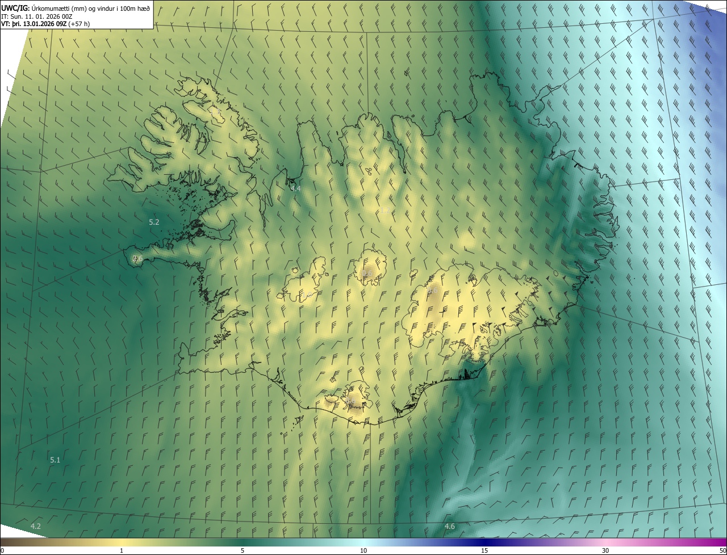
Task: Click the 4.6 value label on the map
Action: (x=449, y=527)
